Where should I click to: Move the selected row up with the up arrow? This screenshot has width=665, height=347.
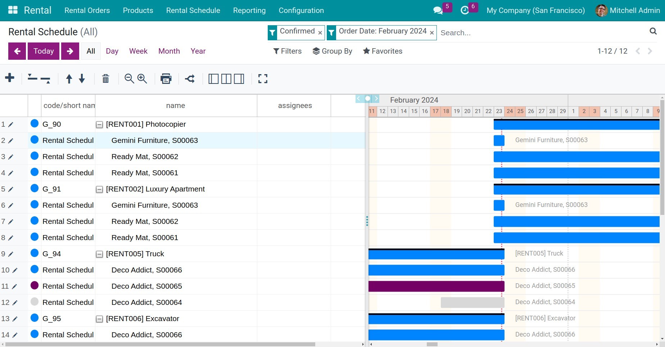(x=69, y=78)
